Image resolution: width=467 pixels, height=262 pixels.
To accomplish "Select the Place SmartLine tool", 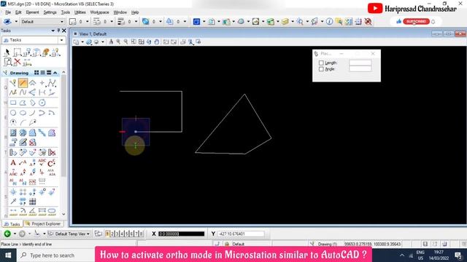I will (13, 83).
